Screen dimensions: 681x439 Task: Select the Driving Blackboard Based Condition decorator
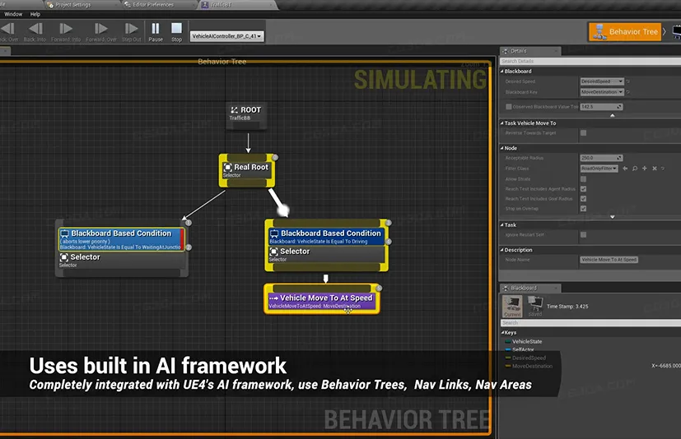tap(326, 237)
